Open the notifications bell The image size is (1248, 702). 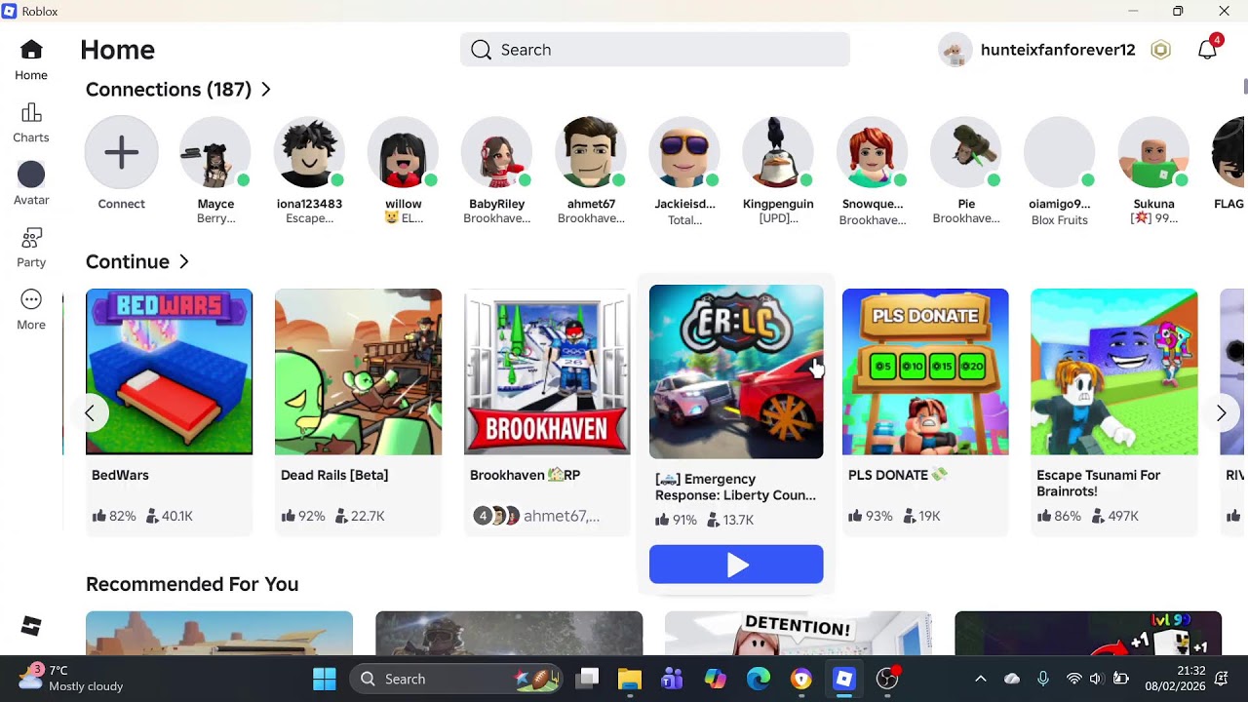[x=1207, y=50]
